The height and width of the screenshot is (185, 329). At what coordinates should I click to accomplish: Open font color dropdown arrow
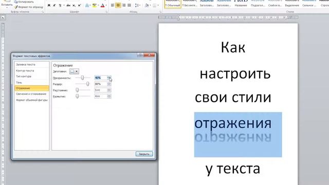pos(106,5)
